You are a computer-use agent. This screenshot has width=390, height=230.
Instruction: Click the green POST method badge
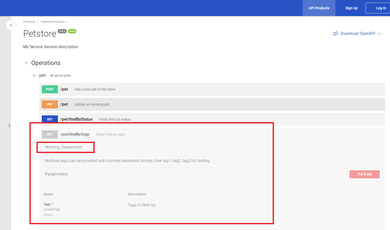coord(50,89)
